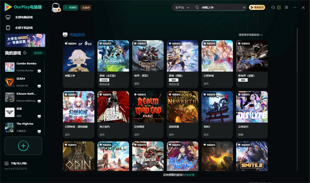Clear the search text with the small round button

[244, 8]
